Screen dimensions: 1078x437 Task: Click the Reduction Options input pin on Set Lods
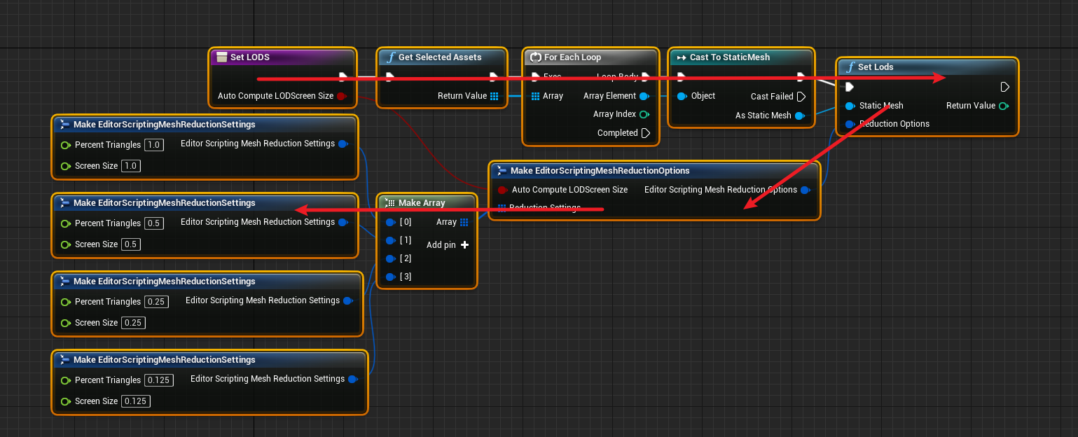pyautogui.click(x=850, y=124)
